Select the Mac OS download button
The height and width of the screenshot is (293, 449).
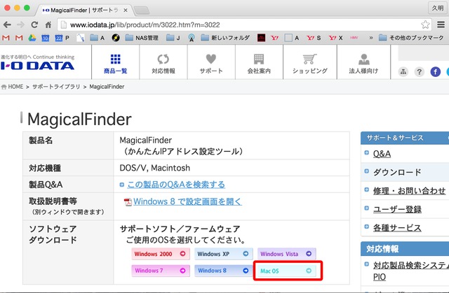click(x=286, y=271)
